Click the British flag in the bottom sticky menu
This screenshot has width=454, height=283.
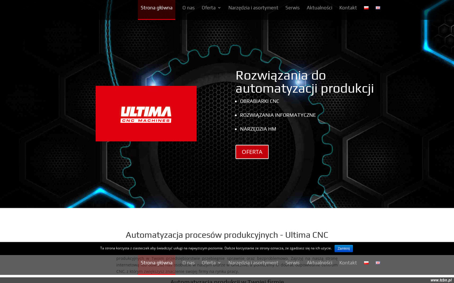(x=378, y=263)
